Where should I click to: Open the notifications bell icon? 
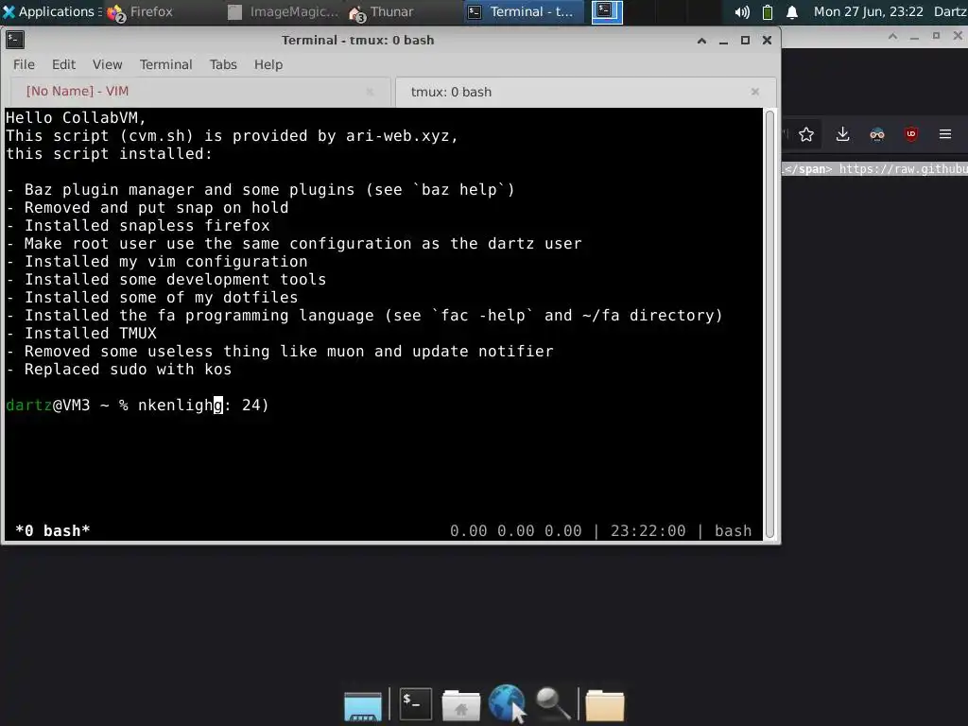point(792,11)
